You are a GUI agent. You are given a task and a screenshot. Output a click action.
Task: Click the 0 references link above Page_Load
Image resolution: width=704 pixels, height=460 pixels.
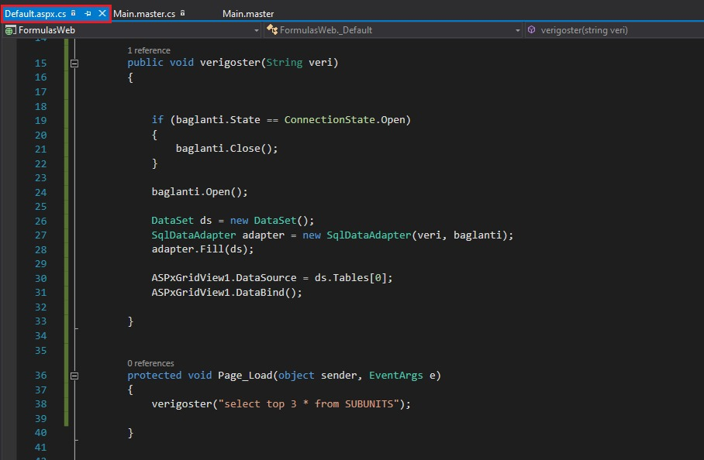[150, 362]
